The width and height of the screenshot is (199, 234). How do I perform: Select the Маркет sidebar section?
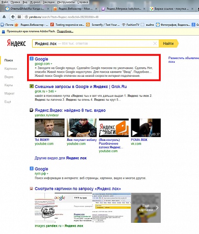[x=9, y=94]
